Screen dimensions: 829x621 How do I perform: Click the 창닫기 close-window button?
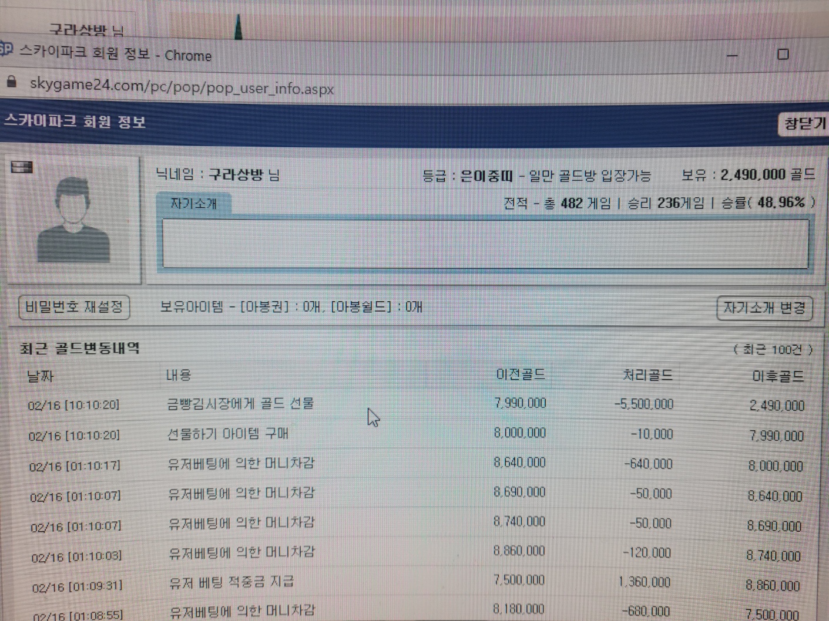pos(803,124)
